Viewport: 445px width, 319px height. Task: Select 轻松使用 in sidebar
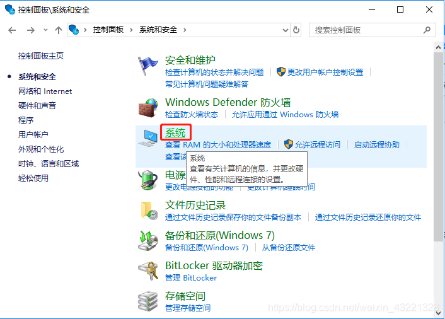pos(33,178)
